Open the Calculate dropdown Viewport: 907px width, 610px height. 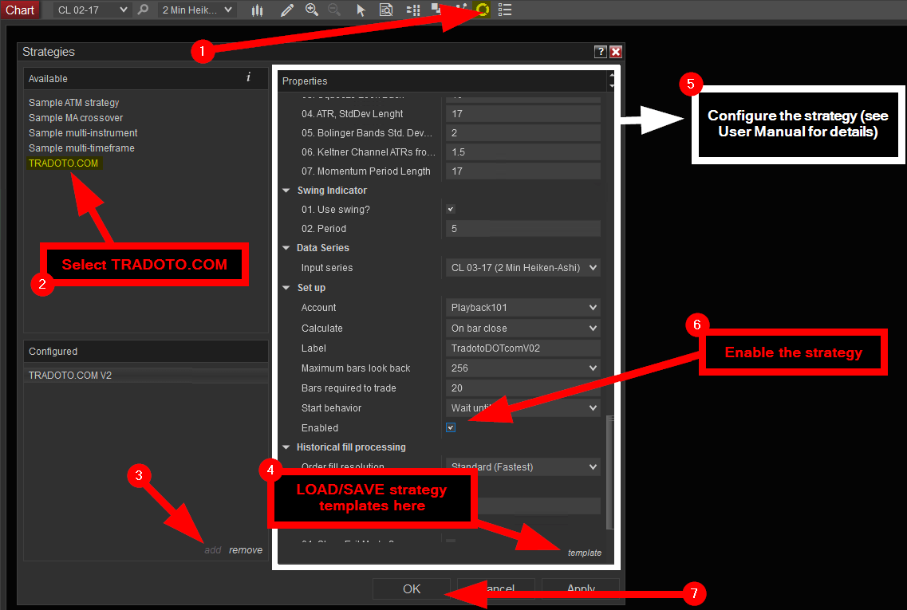[x=523, y=329]
